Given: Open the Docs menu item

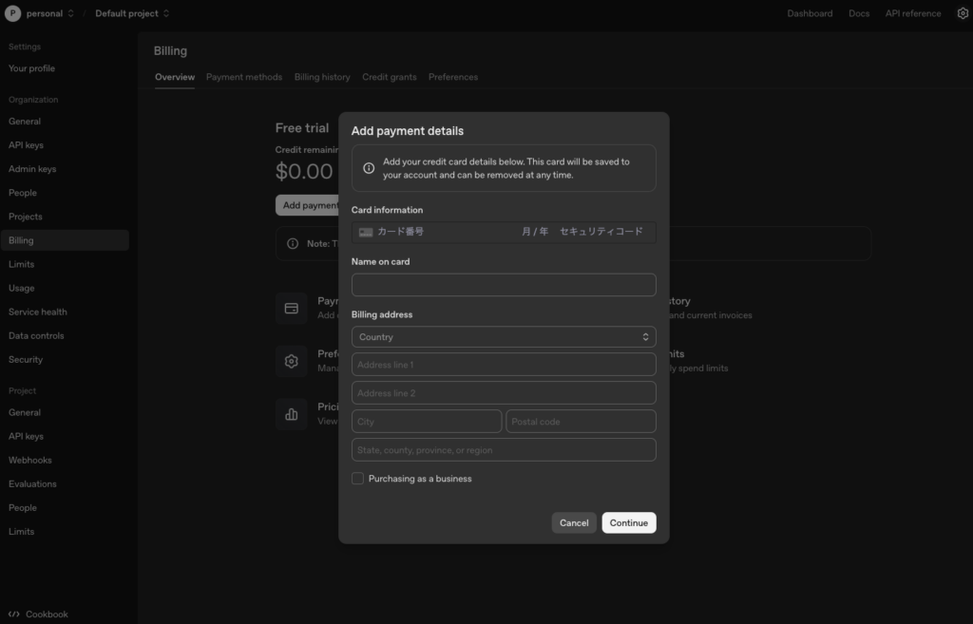Looking at the screenshot, I should 858,13.
